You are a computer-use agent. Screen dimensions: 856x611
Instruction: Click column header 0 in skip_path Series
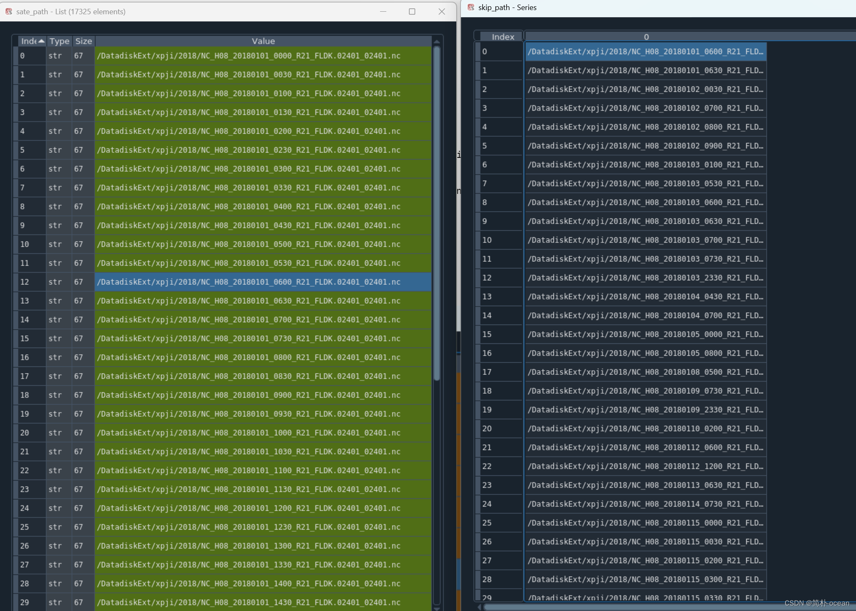(646, 37)
